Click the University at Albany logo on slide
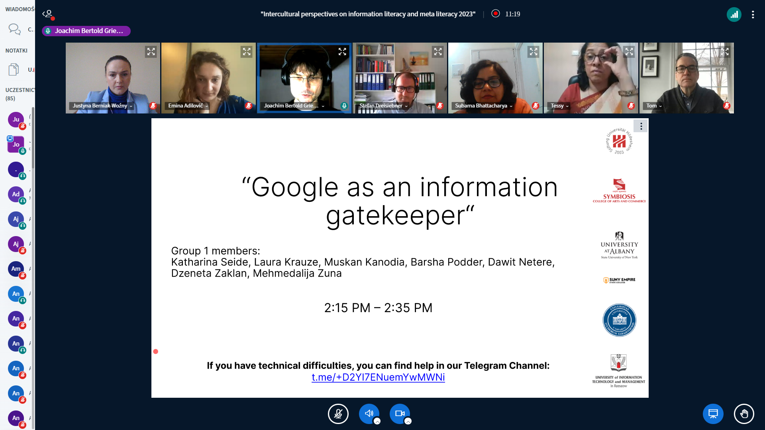The width and height of the screenshot is (765, 430). click(x=619, y=245)
